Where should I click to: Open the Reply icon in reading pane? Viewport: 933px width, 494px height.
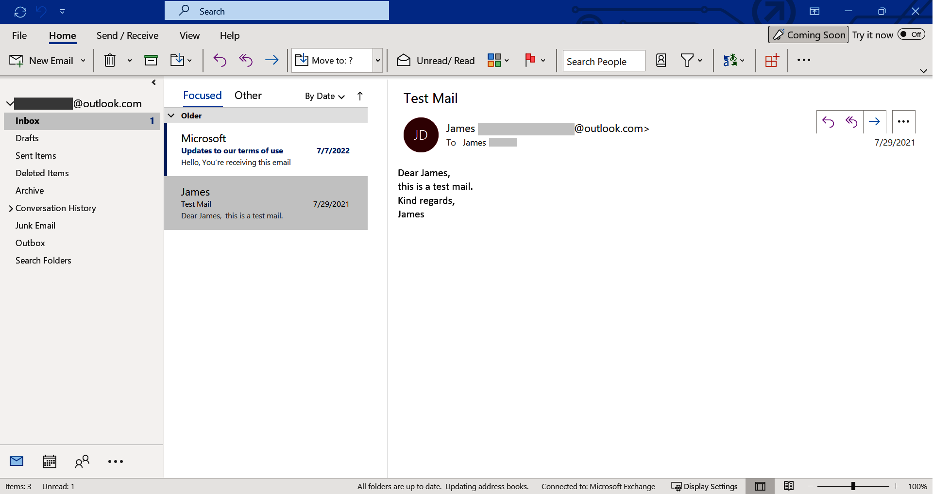(x=828, y=121)
